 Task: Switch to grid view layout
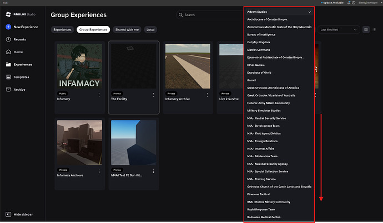(366, 30)
